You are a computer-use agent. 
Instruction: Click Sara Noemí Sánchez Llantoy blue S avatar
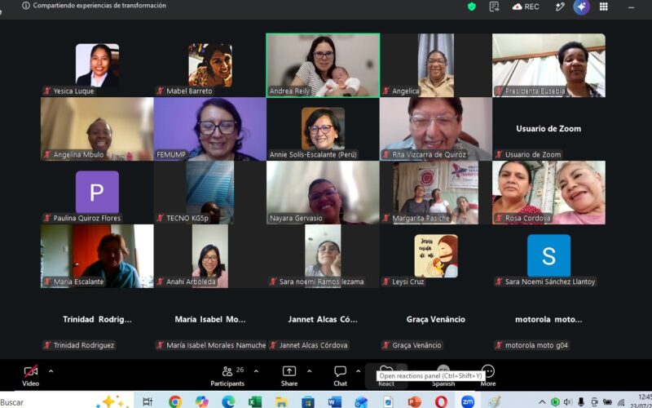point(548,255)
